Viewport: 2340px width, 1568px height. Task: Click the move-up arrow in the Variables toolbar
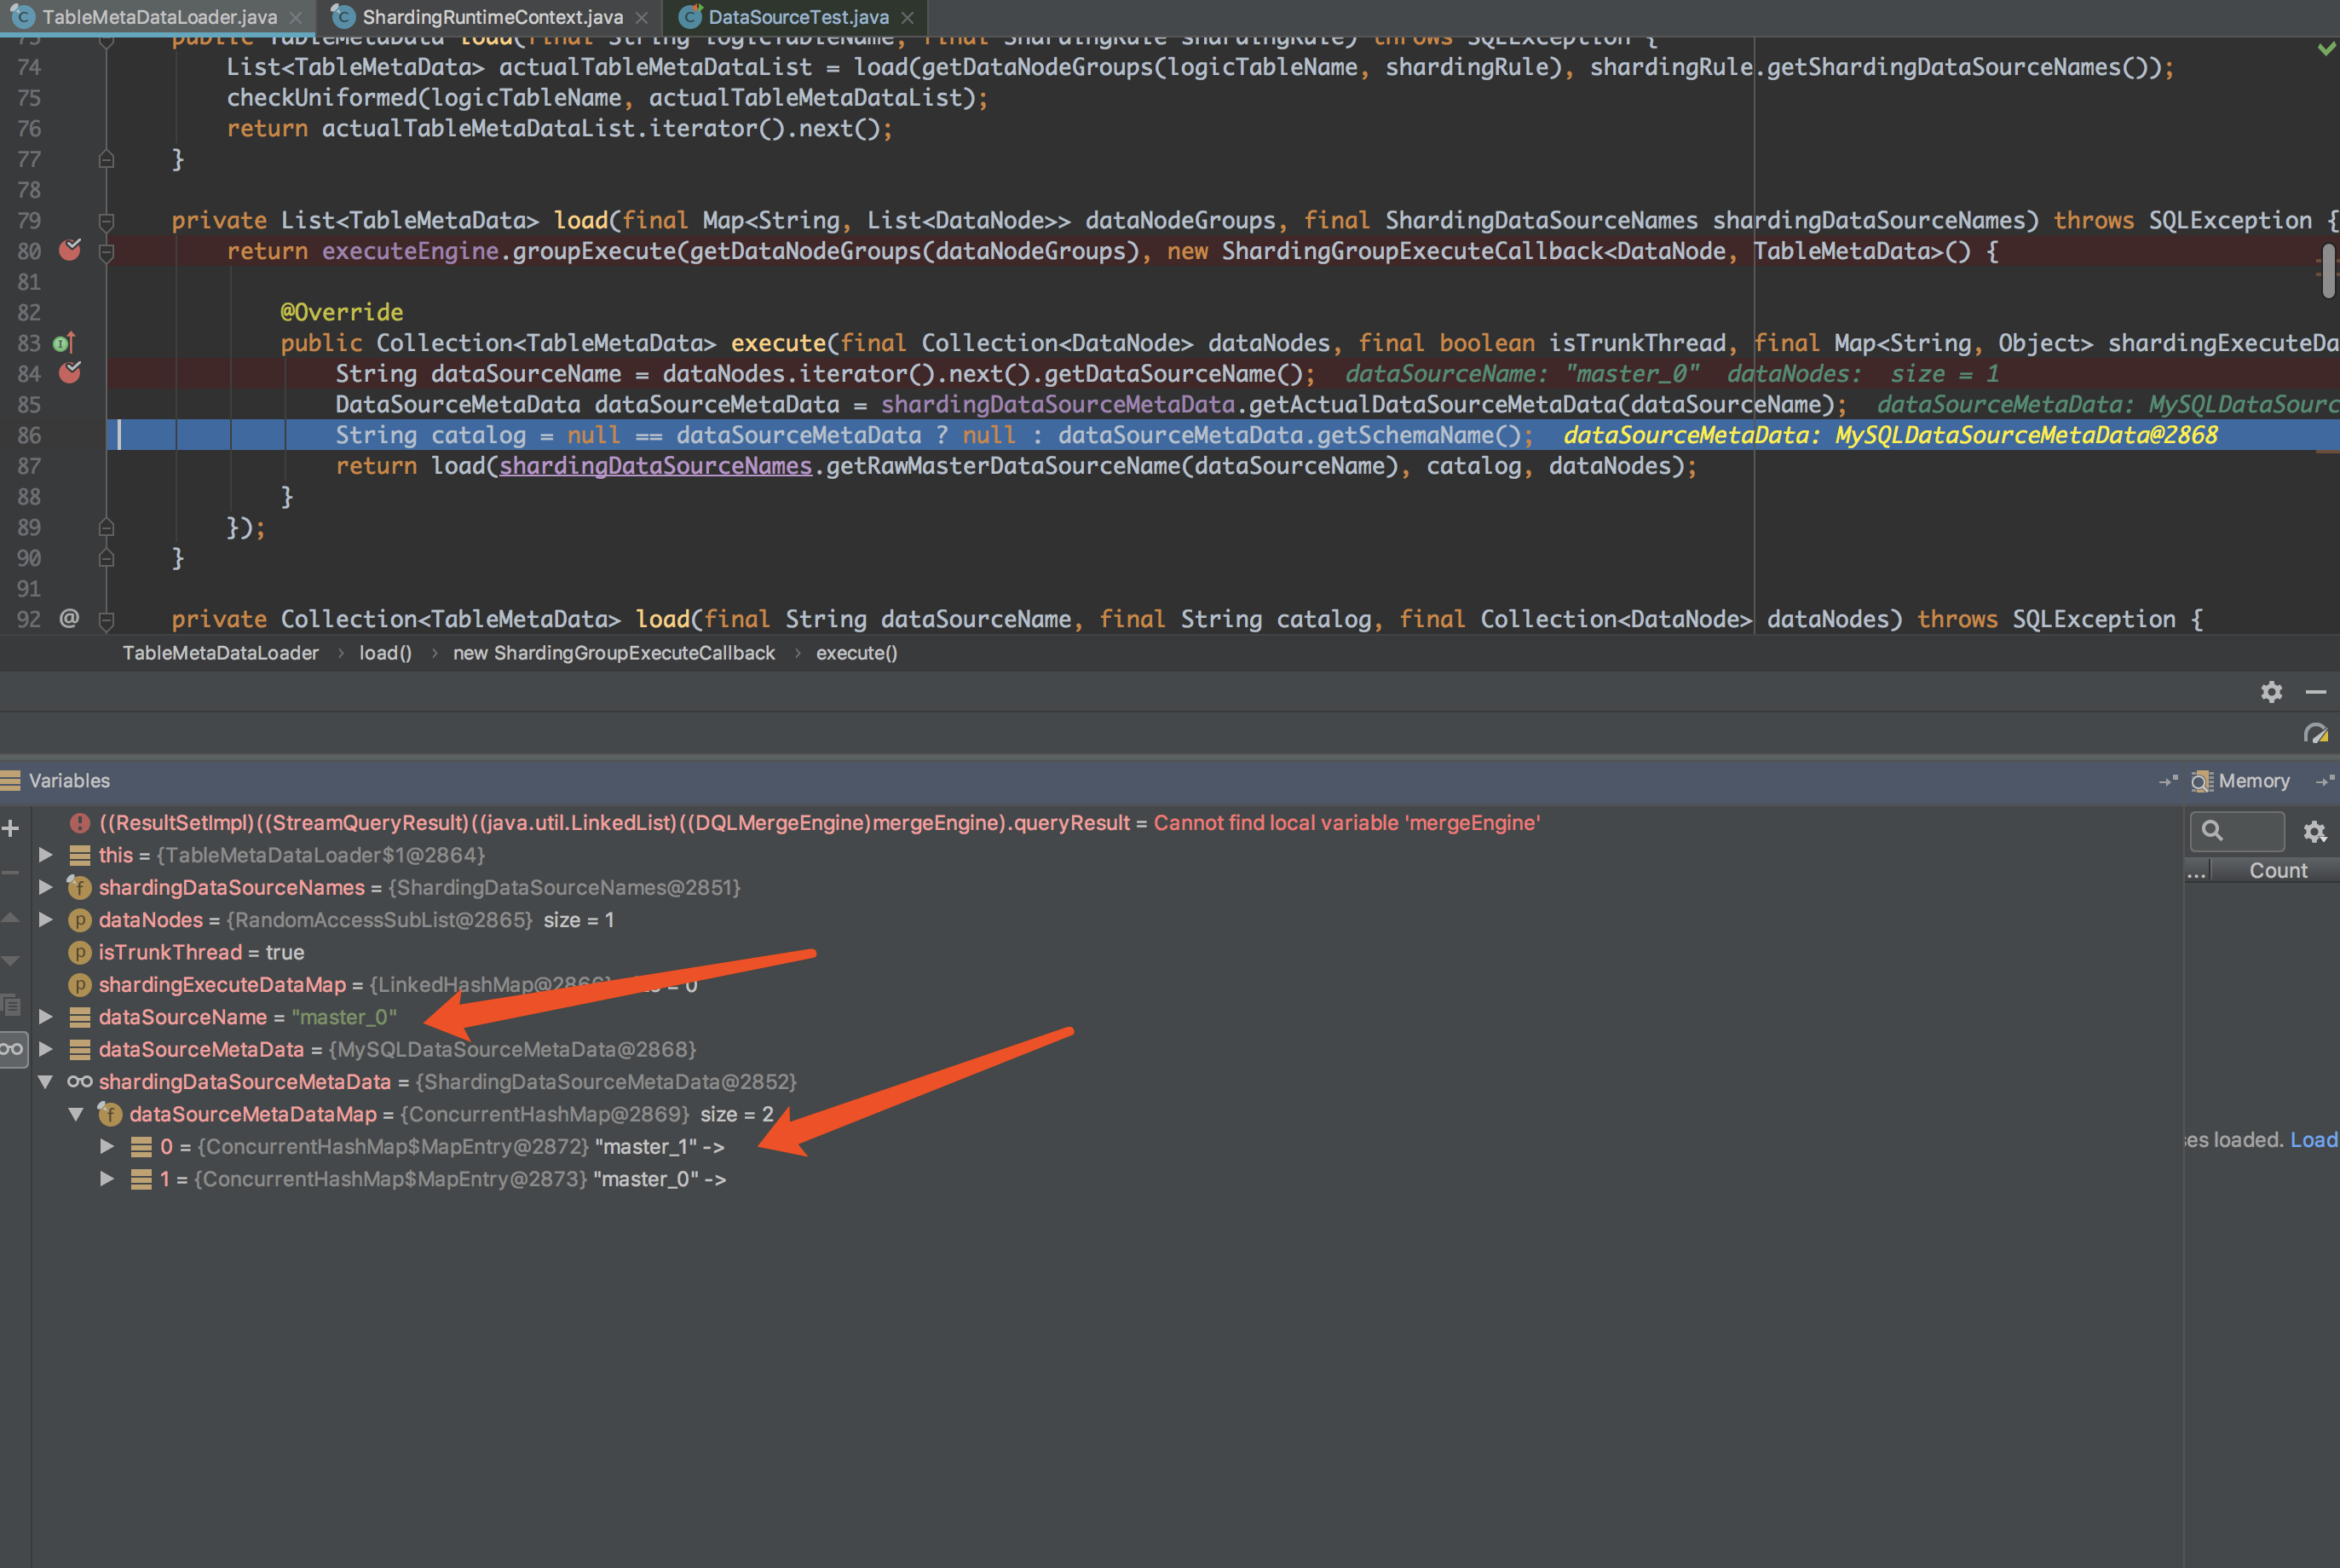click(11, 917)
